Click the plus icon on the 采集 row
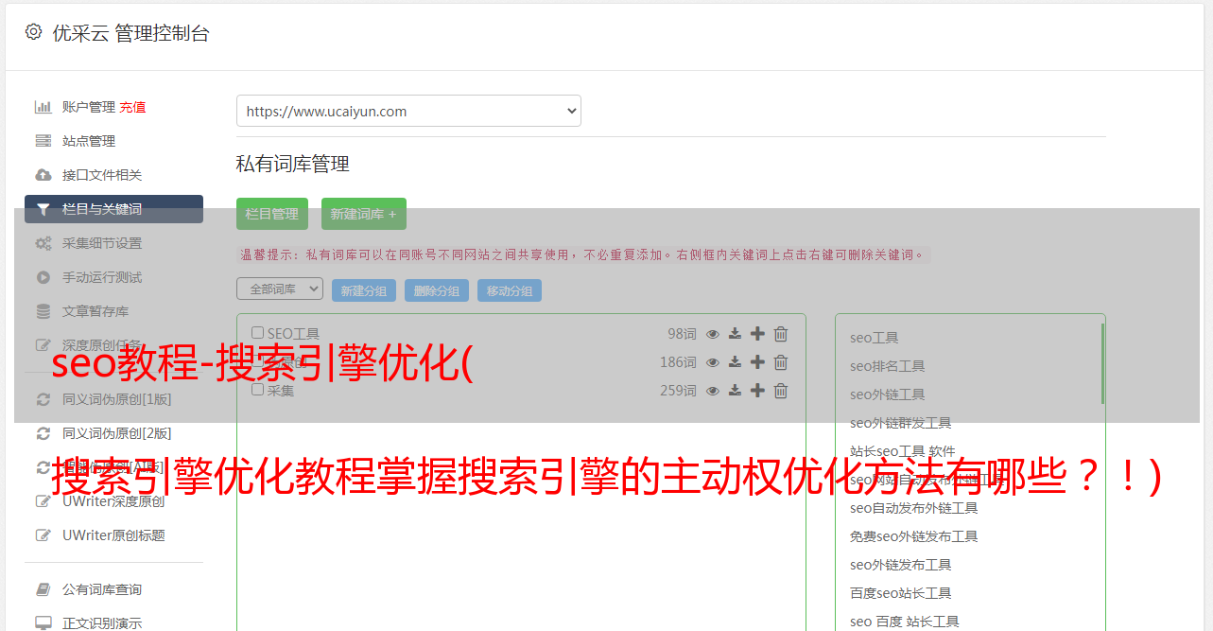 click(x=757, y=391)
